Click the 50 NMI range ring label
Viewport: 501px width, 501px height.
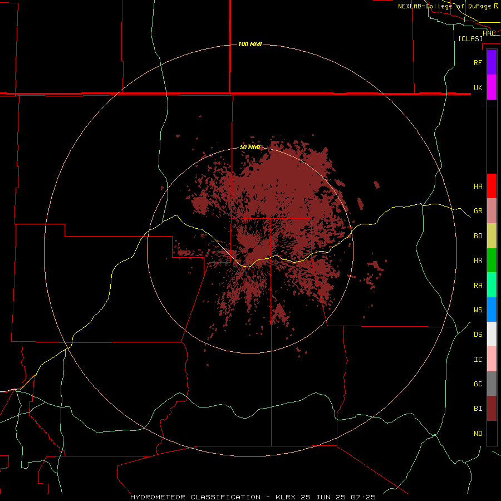pos(250,148)
